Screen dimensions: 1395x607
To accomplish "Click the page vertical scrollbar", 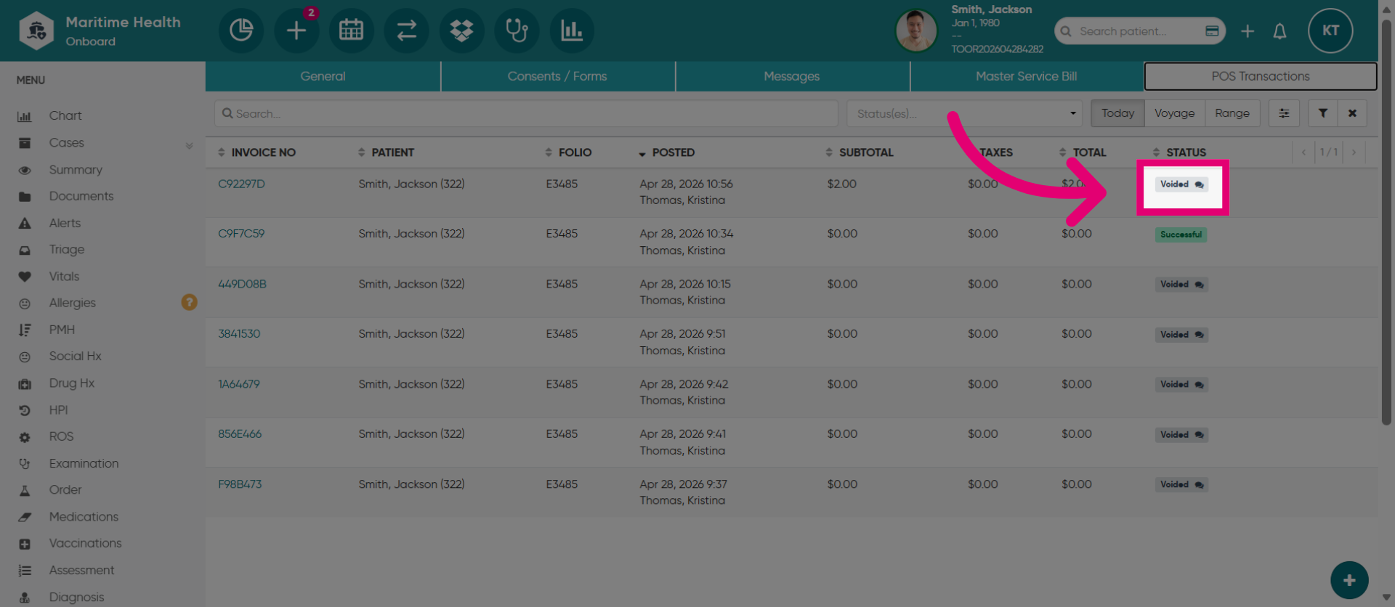I will tap(1386, 221).
